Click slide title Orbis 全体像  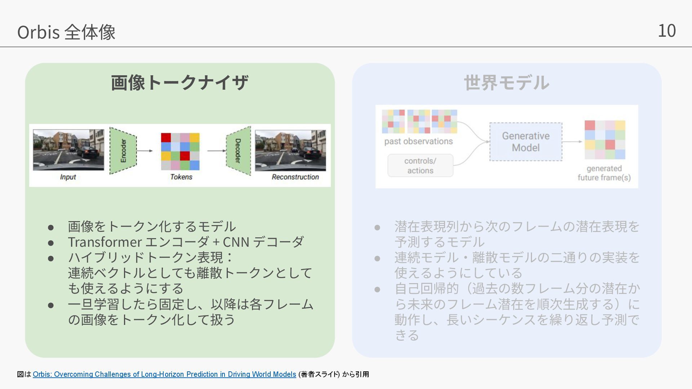(66, 32)
